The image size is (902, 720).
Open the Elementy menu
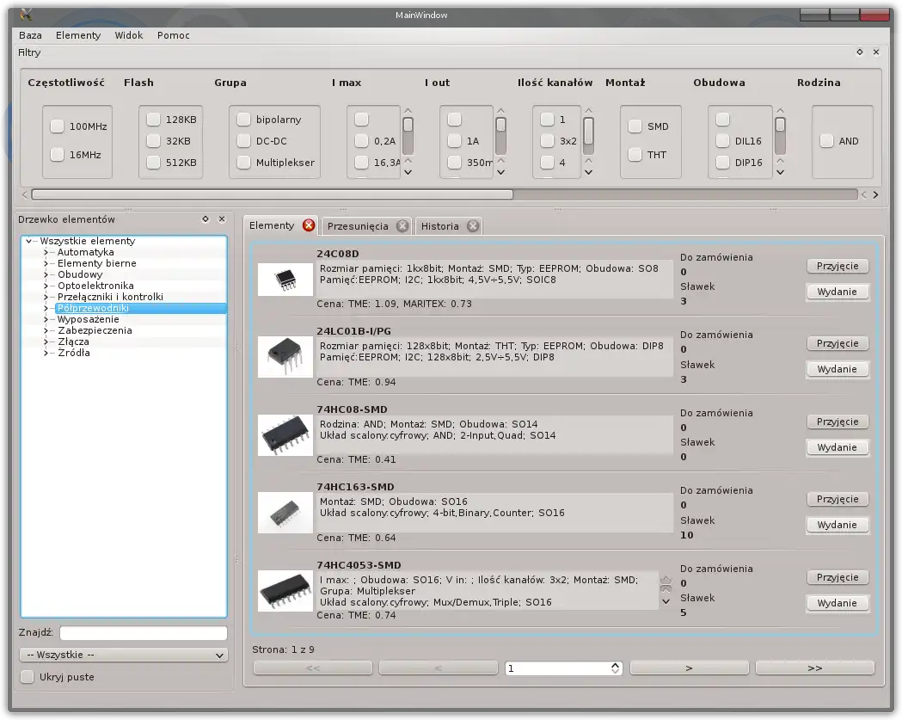[78, 35]
